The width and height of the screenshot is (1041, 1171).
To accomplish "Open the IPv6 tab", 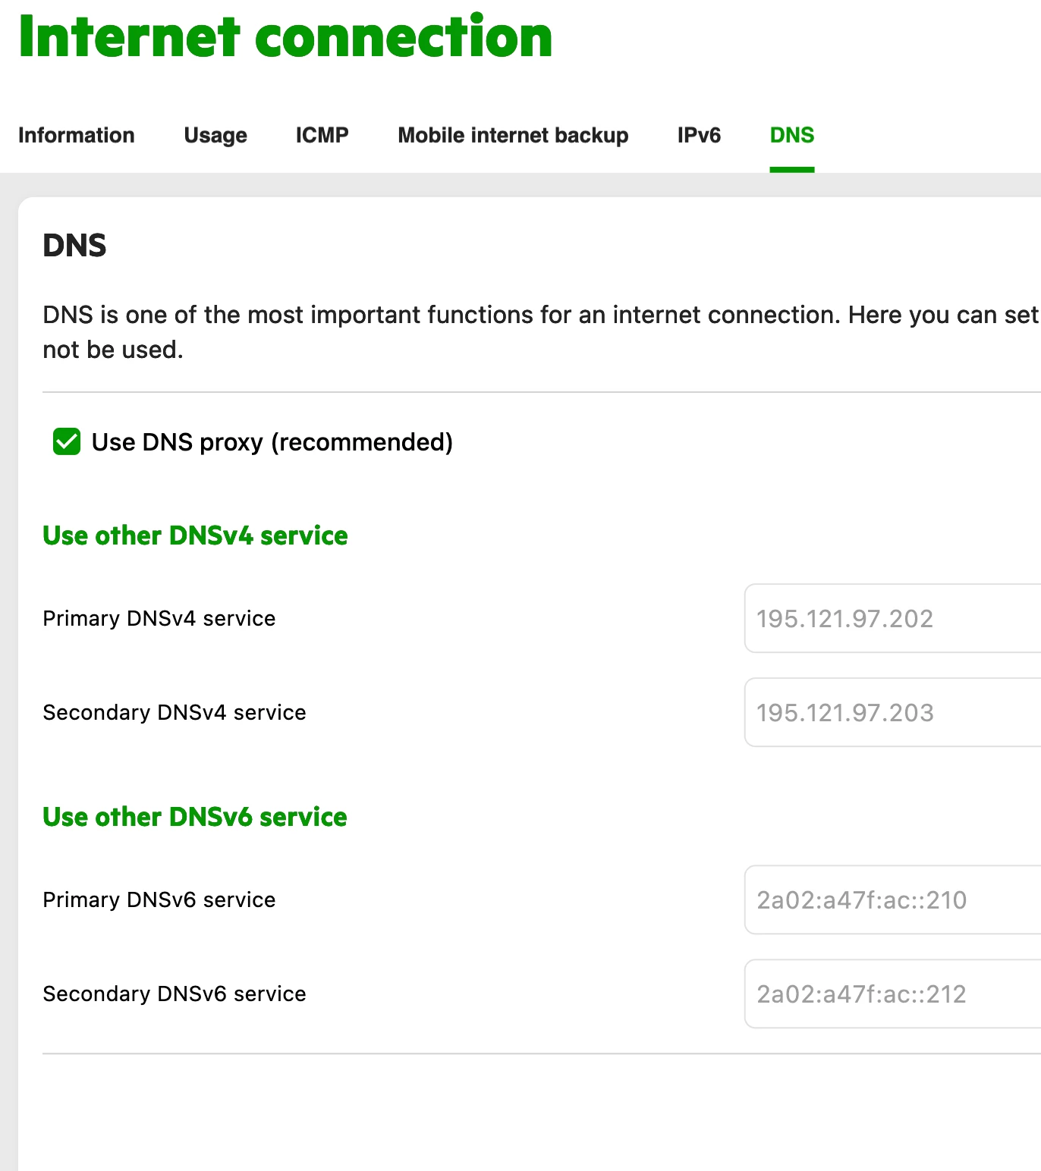I will click(699, 135).
